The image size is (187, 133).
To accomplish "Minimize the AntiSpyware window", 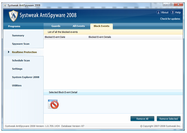I will point(166,5).
